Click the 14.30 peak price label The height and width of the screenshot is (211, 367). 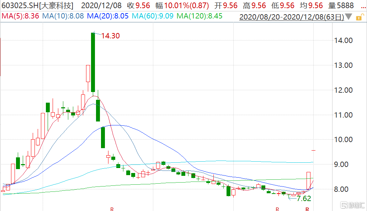coord(110,36)
